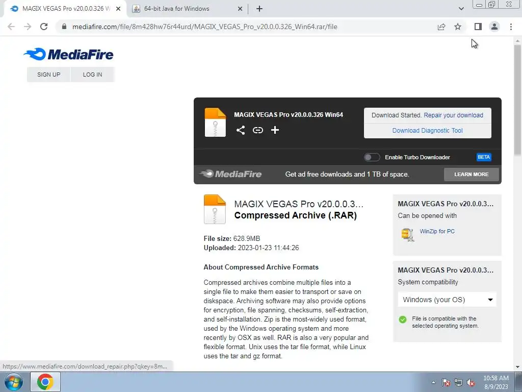Viewport: 522px width, 392px height.
Task: Click the network tray icon
Action: click(458, 382)
